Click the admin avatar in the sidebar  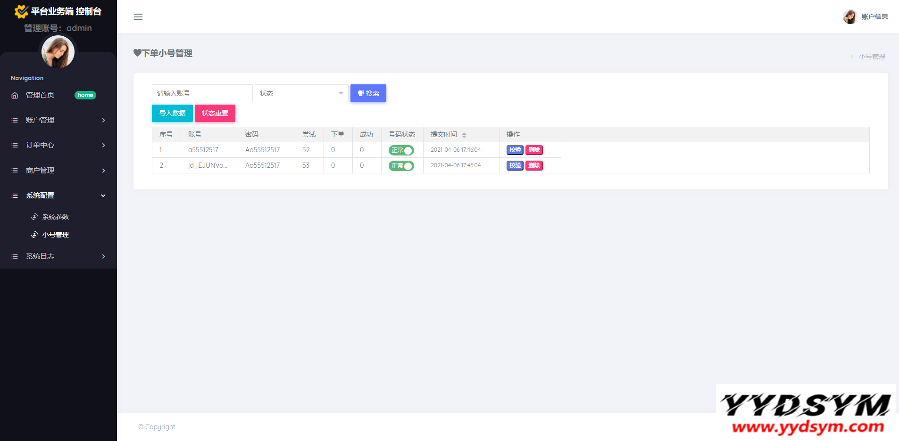(58, 52)
